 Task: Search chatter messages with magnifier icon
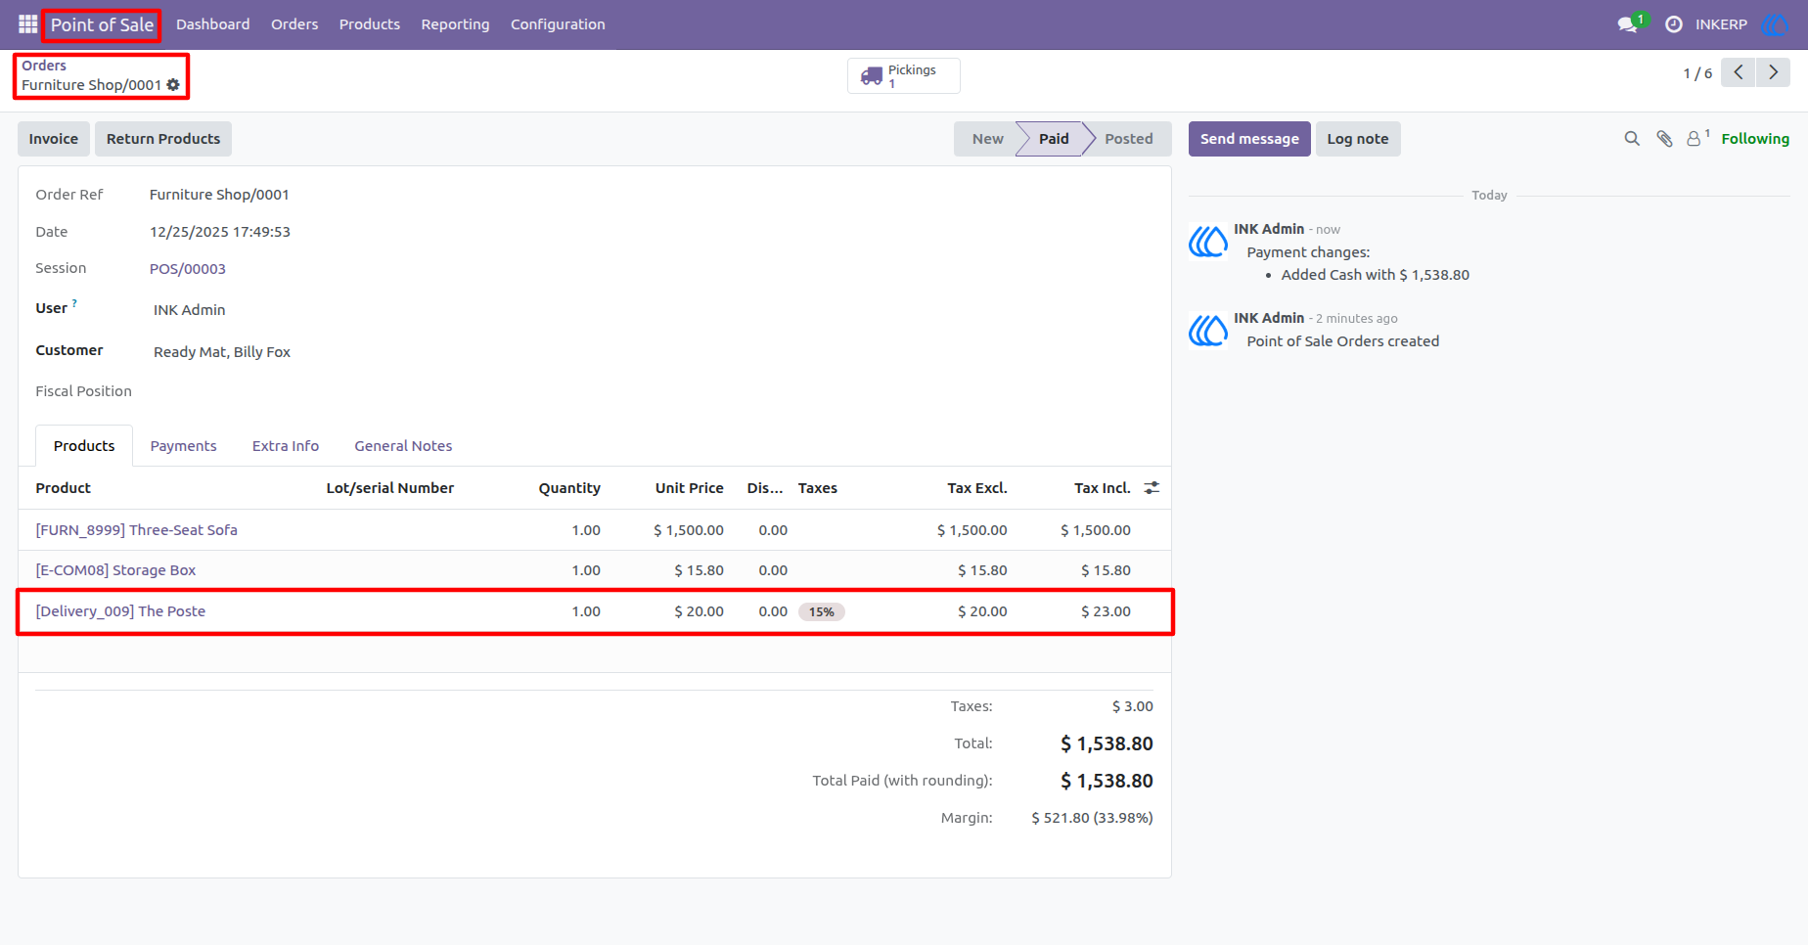(1632, 139)
